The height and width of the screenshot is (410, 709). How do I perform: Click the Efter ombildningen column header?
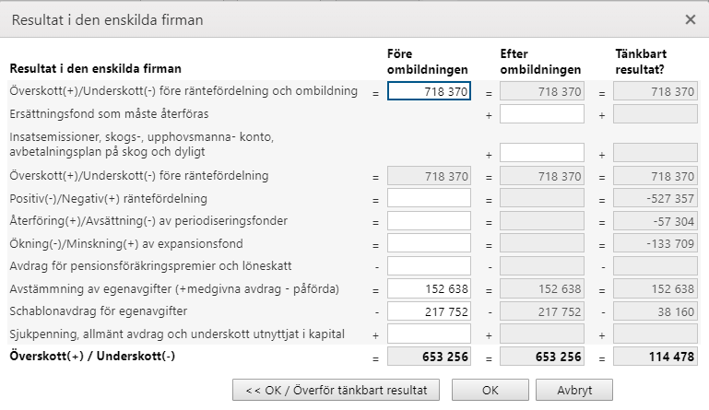tap(540, 62)
